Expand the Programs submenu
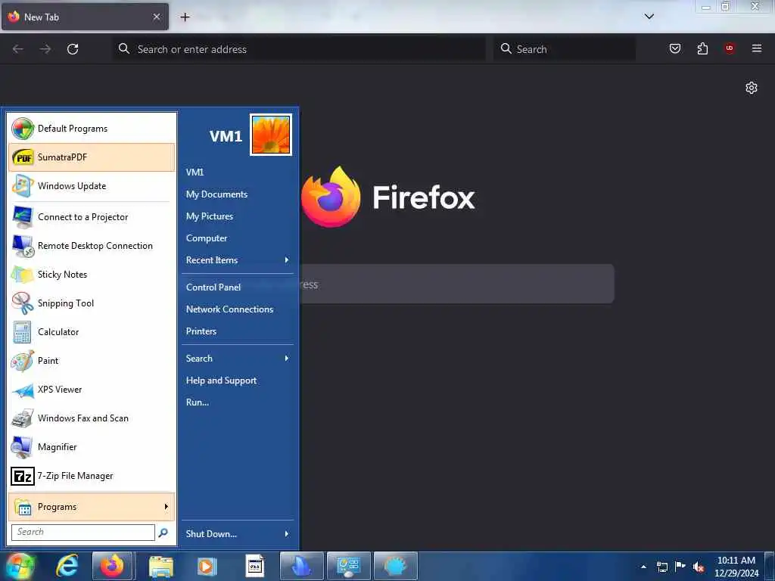Viewport: 775px width, 581px height. click(92, 507)
